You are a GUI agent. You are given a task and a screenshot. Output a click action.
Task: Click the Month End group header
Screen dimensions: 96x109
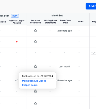coord(57,15)
